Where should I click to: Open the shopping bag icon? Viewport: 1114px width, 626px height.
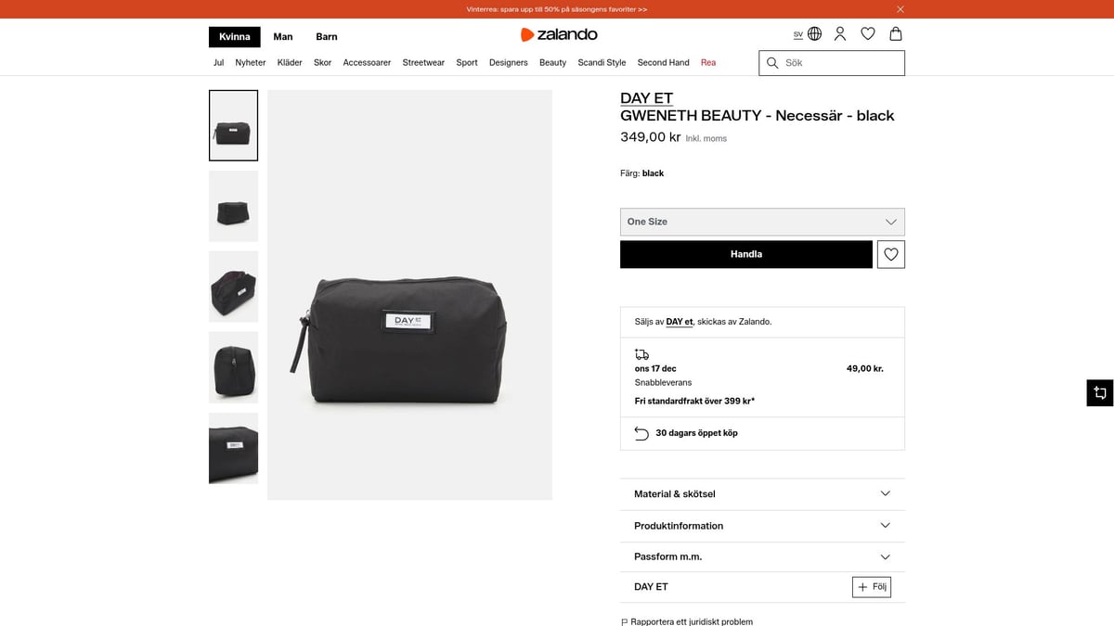[x=895, y=33]
